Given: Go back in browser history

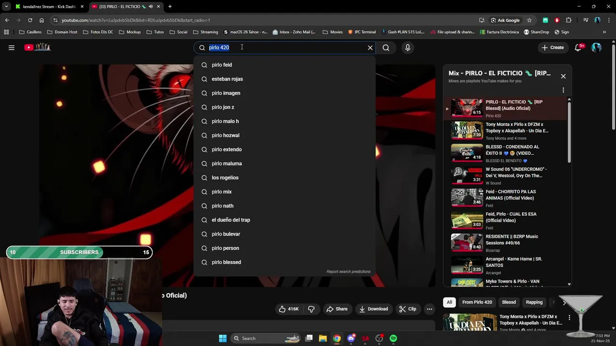Looking at the screenshot, I should tap(7, 20).
